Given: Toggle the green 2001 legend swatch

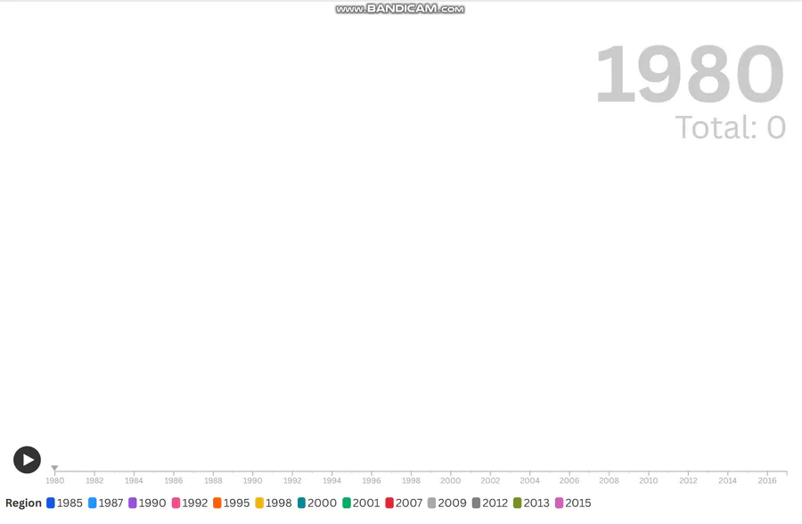Looking at the screenshot, I should click(347, 503).
